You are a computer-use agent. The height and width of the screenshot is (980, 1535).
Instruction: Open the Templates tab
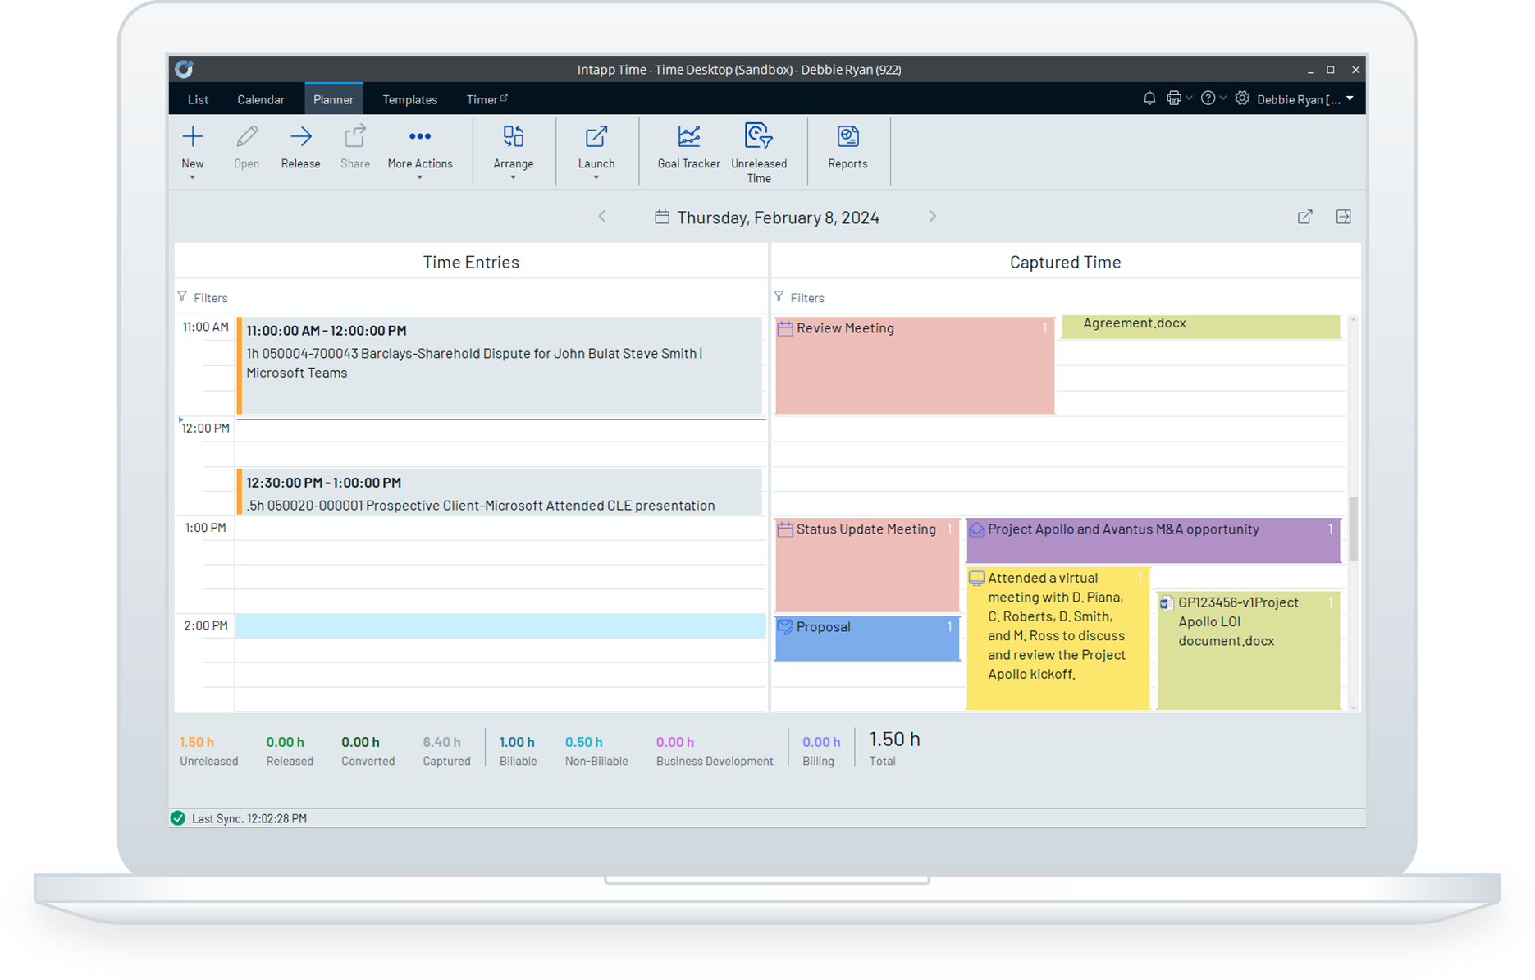[409, 98]
